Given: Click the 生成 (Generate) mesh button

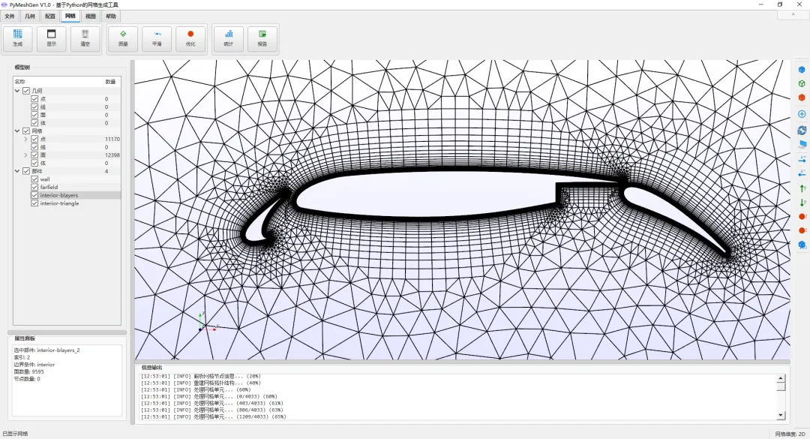Looking at the screenshot, I should click(17, 38).
